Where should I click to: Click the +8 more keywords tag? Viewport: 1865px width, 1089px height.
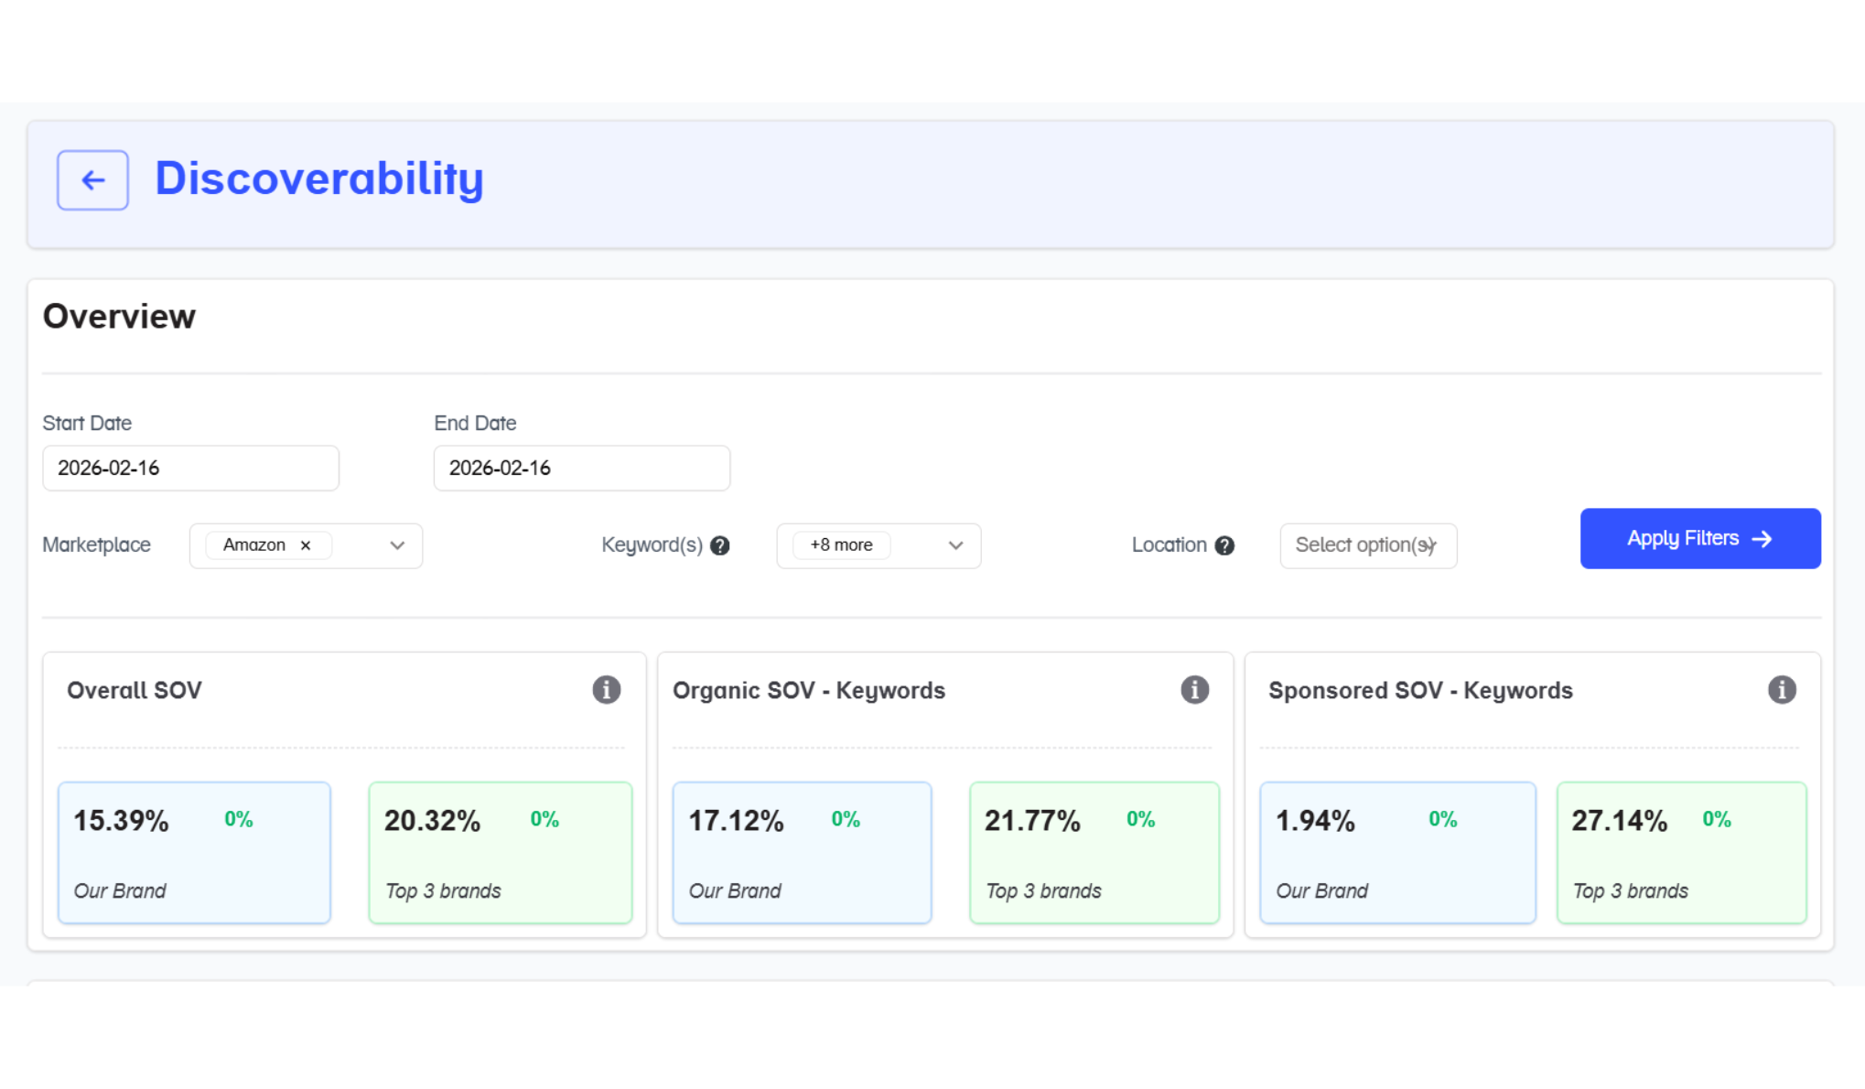point(841,545)
